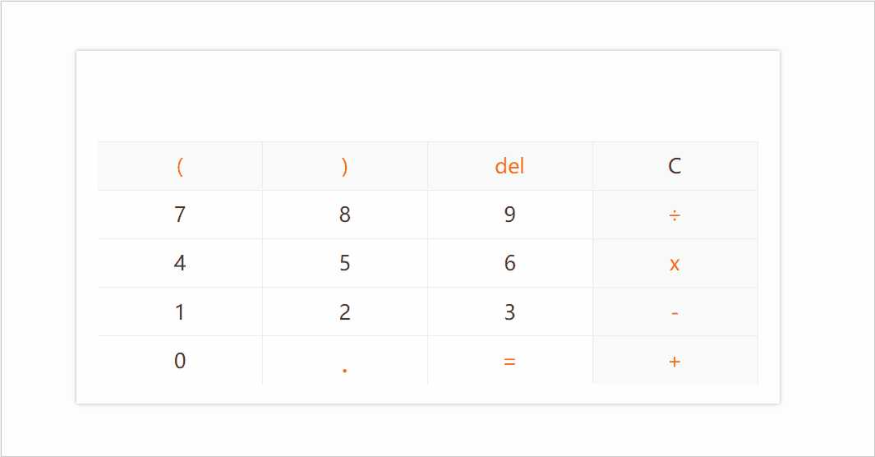Tap the number 5 key
Image resolution: width=875 pixels, height=457 pixels.
point(345,263)
